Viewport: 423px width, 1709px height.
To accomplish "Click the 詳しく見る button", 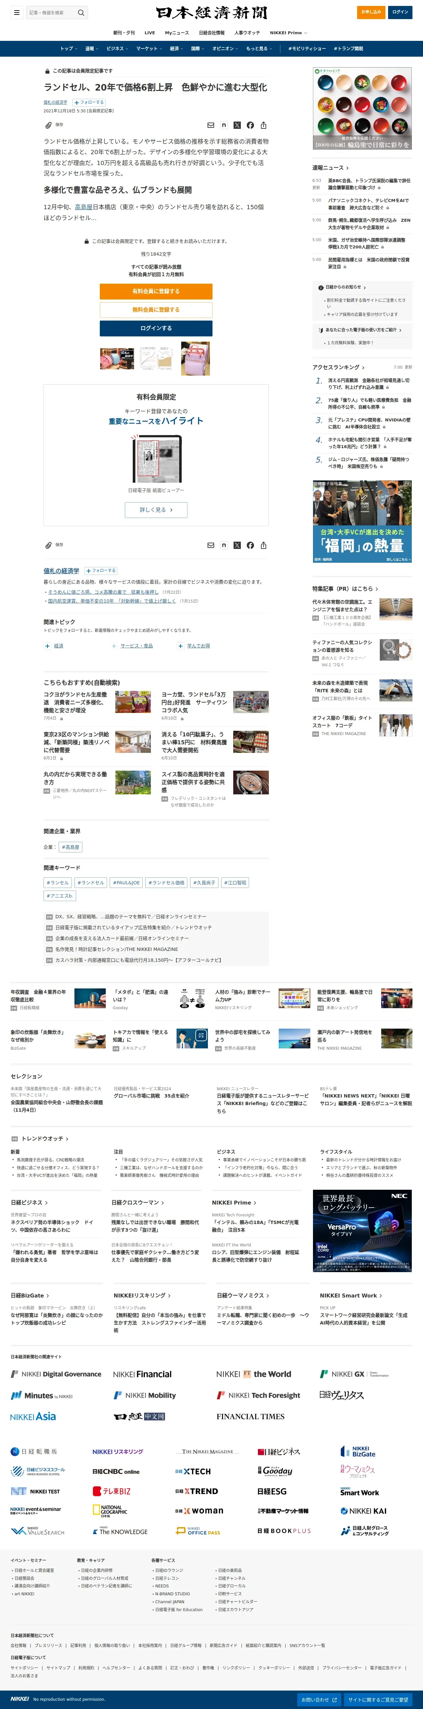I will [x=156, y=509].
